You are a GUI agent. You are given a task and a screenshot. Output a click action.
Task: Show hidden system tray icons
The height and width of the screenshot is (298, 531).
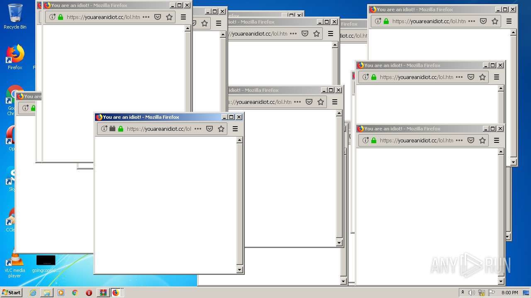(x=463, y=293)
